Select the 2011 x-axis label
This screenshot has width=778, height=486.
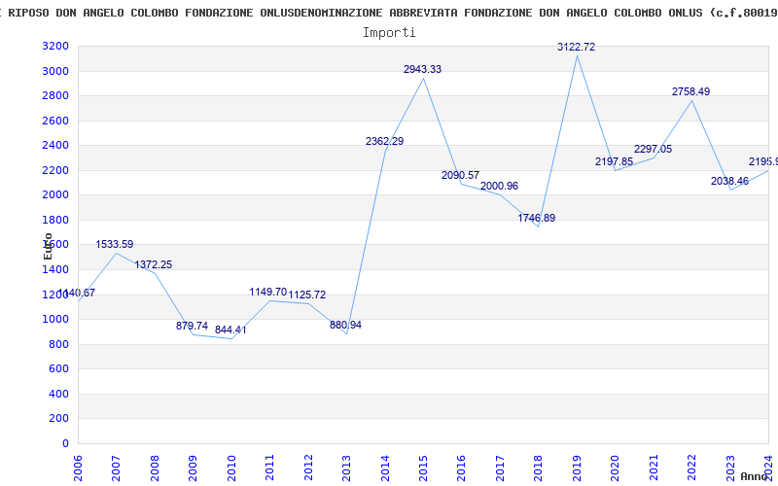(x=270, y=468)
